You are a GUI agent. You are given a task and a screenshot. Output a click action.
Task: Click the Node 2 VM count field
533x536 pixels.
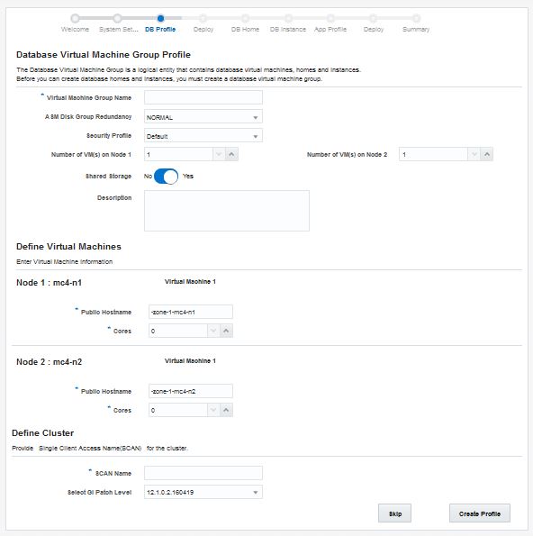pos(433,155)
